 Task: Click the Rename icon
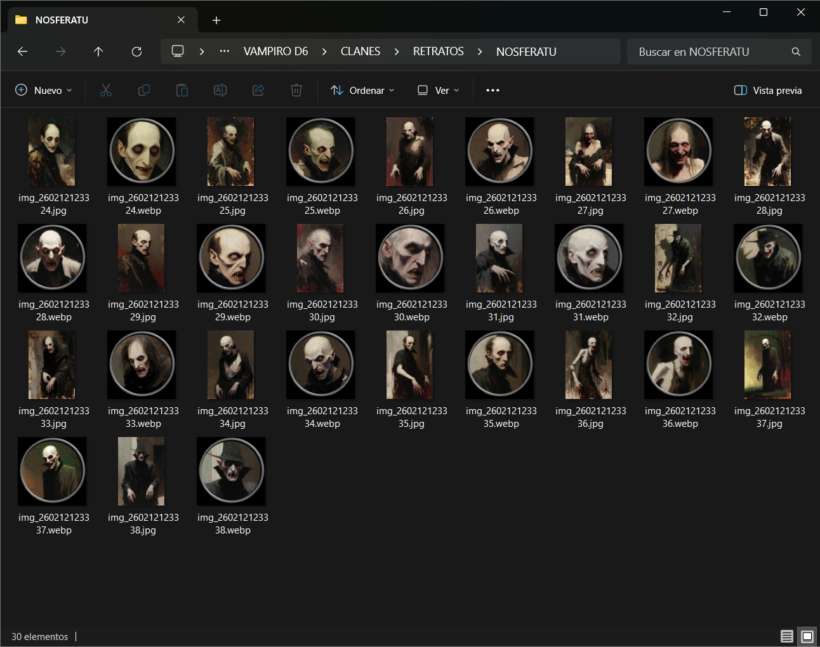220,90
